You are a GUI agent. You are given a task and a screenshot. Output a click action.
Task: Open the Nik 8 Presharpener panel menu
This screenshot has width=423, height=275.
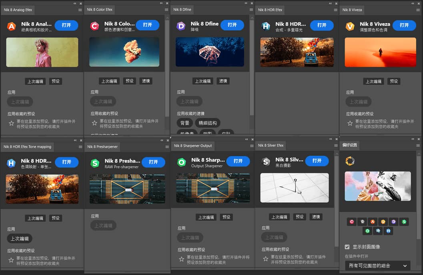(x=167, y=147)
